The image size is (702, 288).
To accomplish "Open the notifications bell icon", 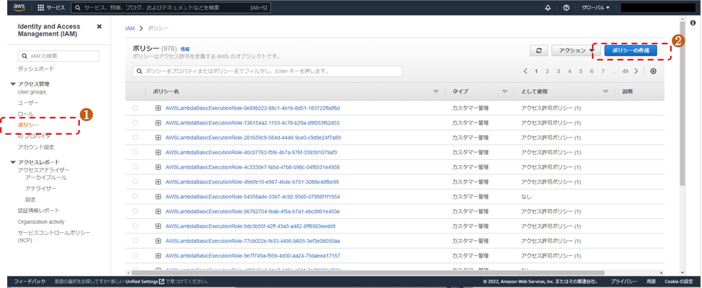I will point(547,8).
